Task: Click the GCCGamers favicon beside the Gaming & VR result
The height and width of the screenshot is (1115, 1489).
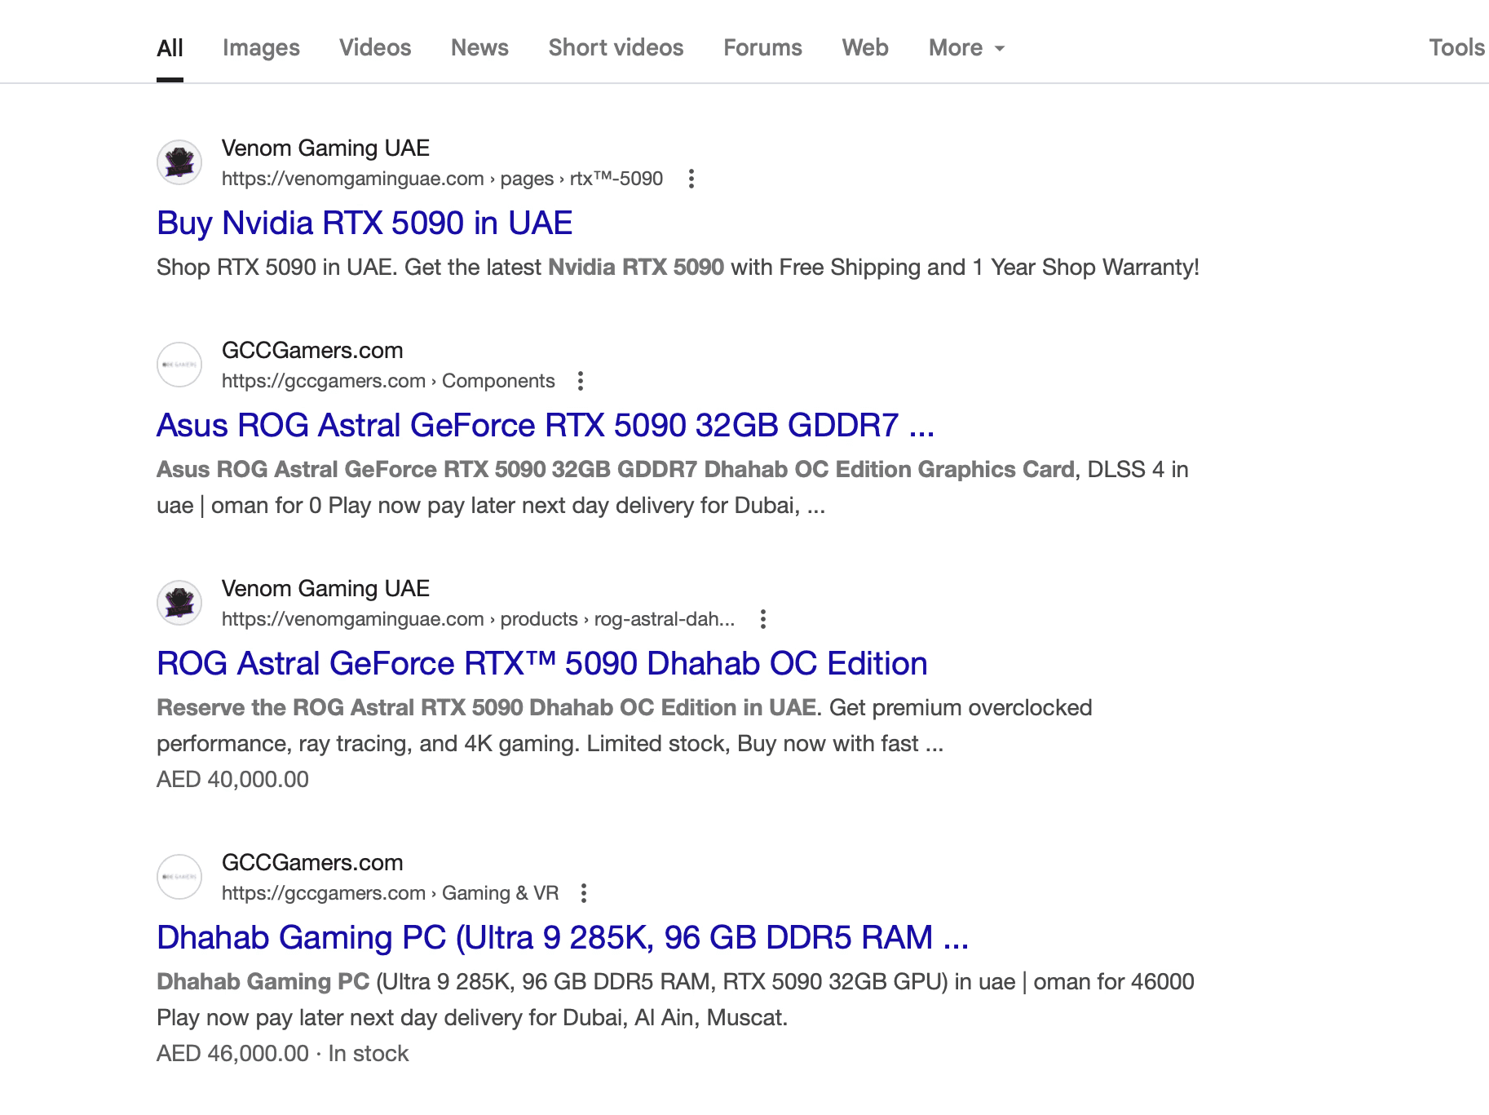Action: click(179, 877)
